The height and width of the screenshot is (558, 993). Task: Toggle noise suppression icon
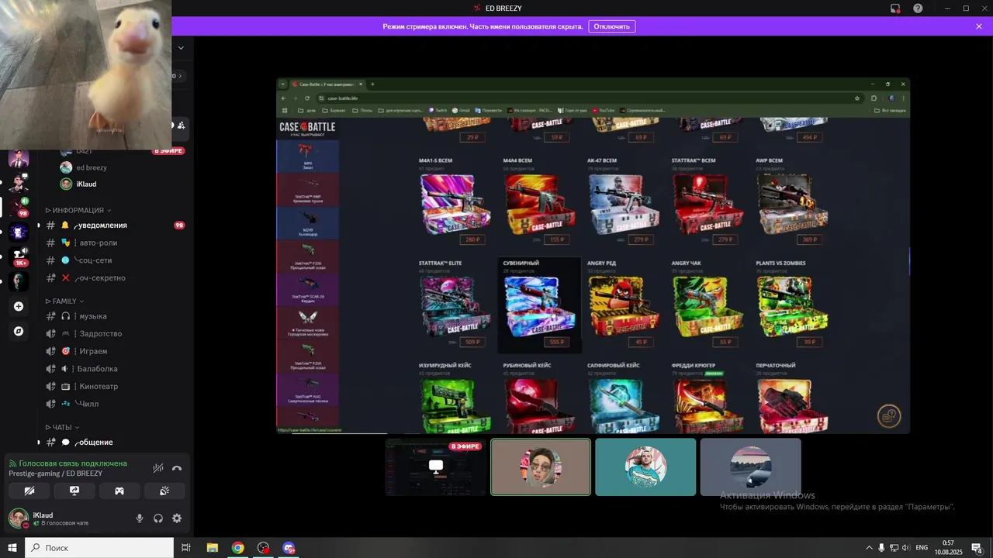158,468
